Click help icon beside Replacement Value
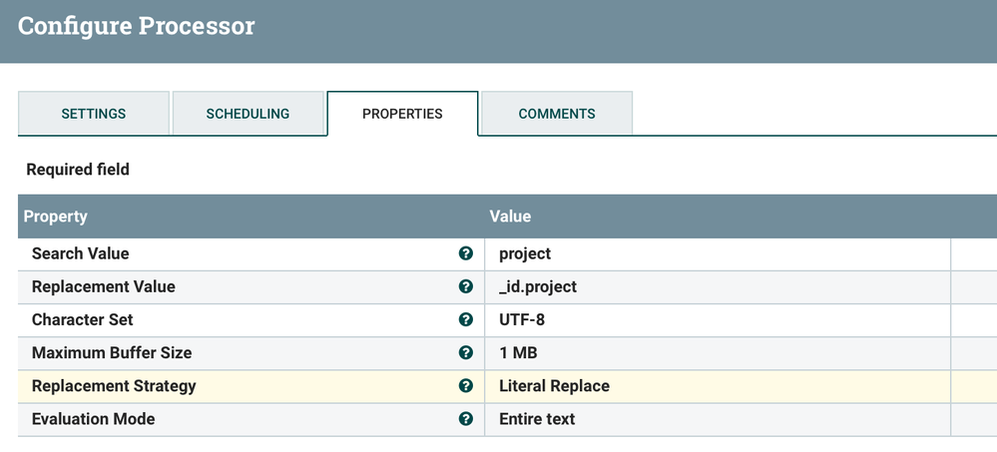 pyautogui.click(x=465, y=286)
